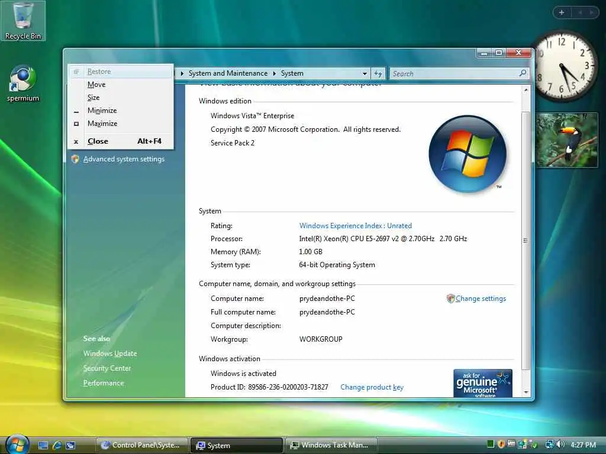Click the Windows Vista™ Enterprise text
The width and height of the screenshot is (606, 454).
[252, 116]
